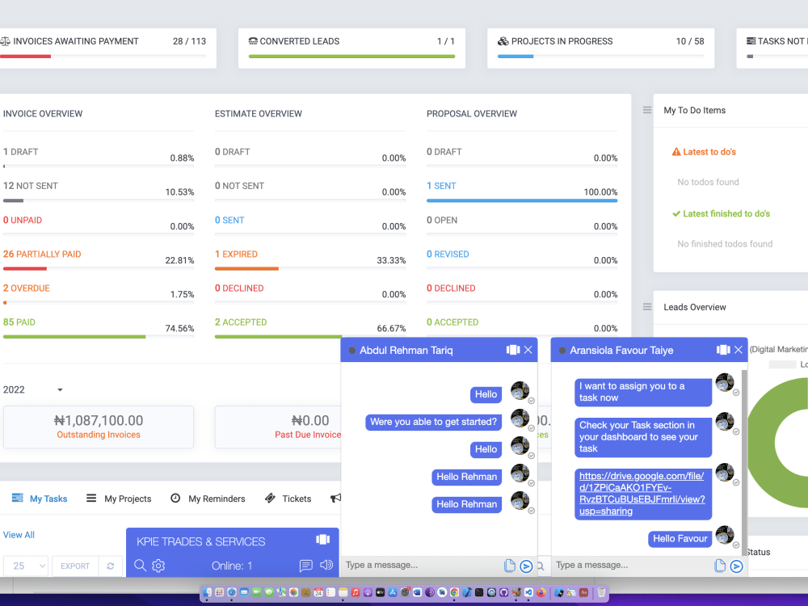Open Google Chrome from the dock
Screen dimensions: 808x606
[454, 592]
